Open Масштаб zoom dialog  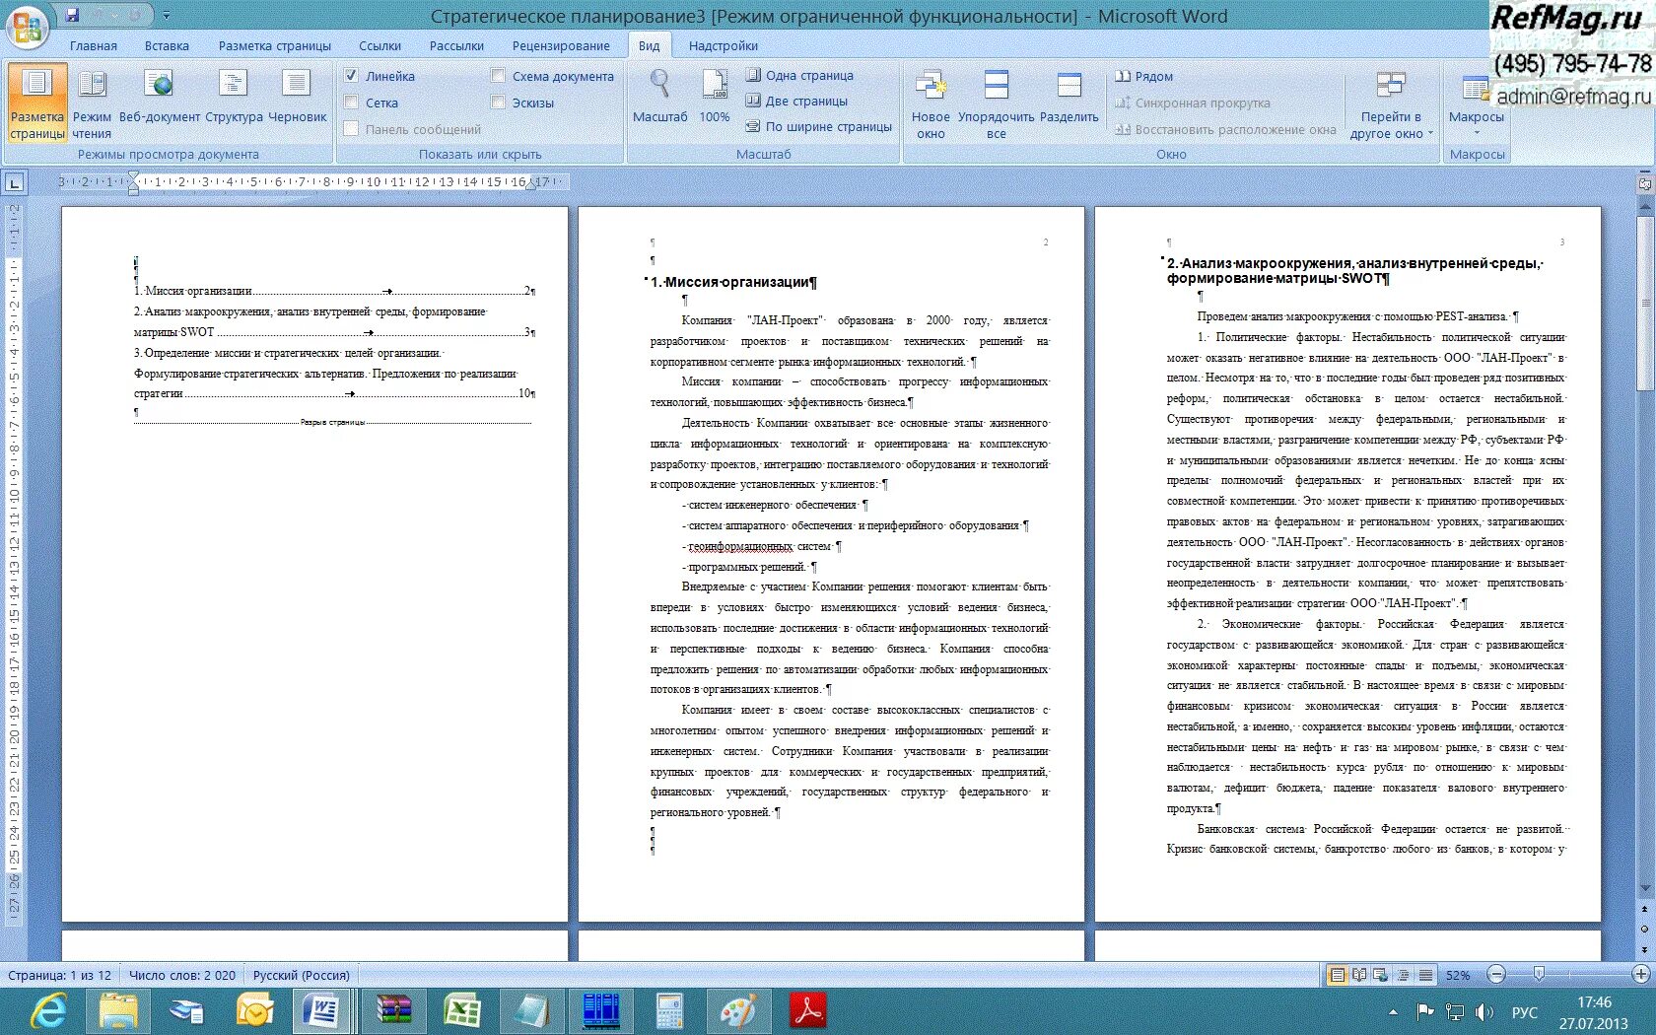[x=659, y=97]
